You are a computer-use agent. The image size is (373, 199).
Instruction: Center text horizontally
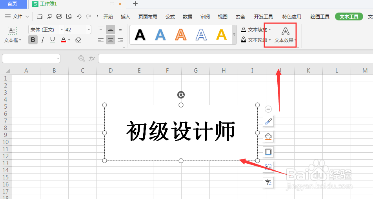[110, 40]
